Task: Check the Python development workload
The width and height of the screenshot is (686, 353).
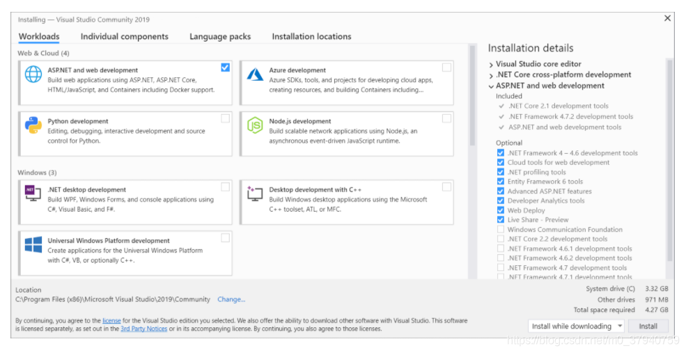Action: (x=226, y=118)
